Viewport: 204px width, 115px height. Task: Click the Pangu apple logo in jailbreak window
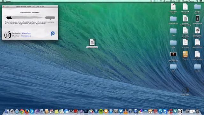pyautogui.click(x=8, y=35)
